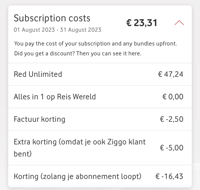Collapse the Subscription costs section chevron
Image resolution: width=200 pixels, height=190 pixels.
[x=179, y=23]
